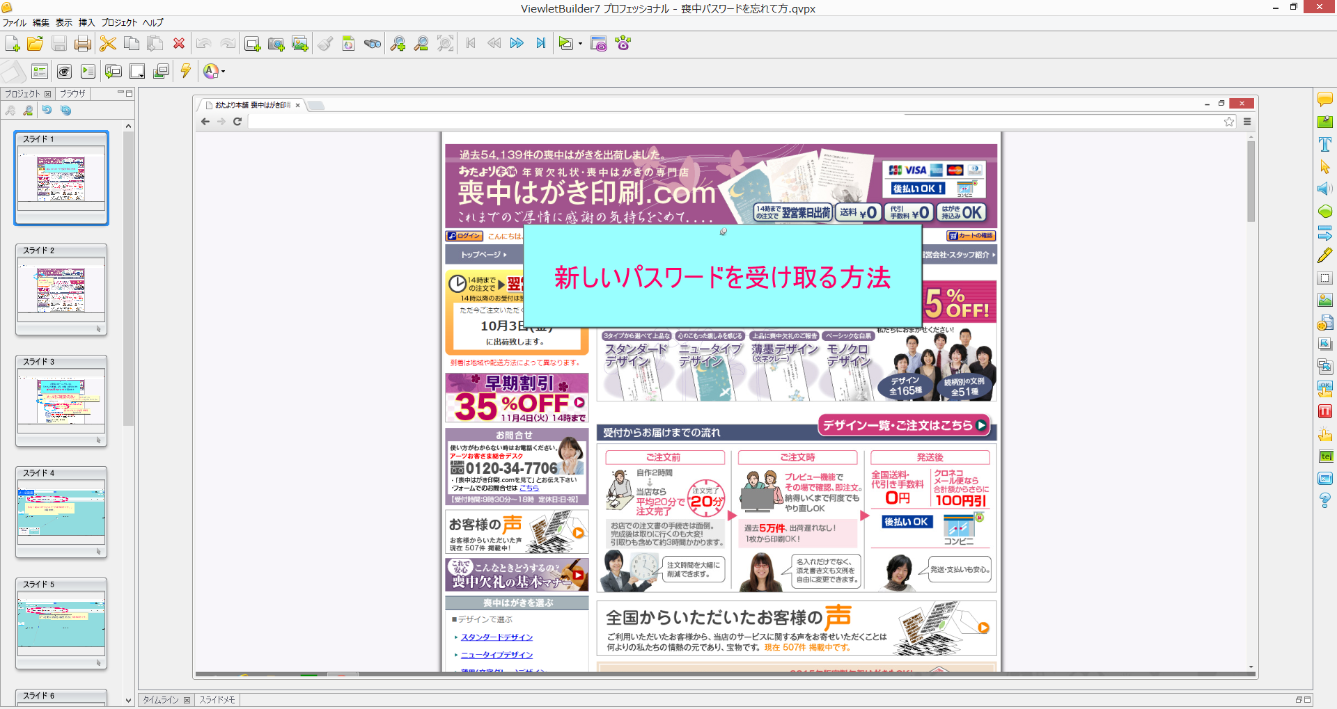Add a speech balloon from right sidebar
The width and height of the screenshot is (1337, 709).
click(1325, 99)
